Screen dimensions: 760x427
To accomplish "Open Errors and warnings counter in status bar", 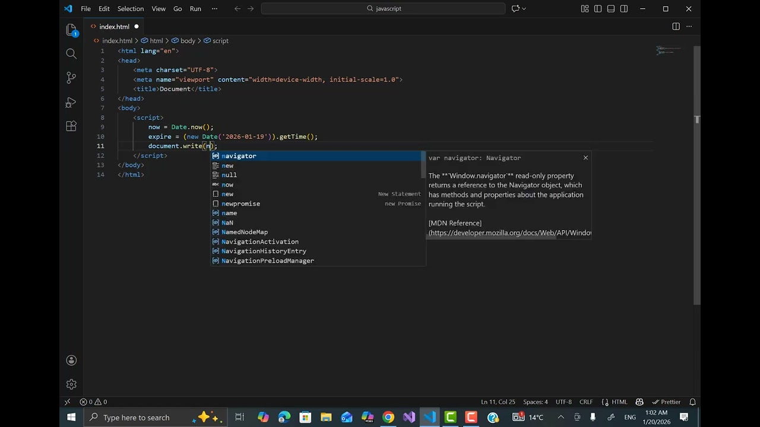I will pyautogui.click(x=94, y=401).
